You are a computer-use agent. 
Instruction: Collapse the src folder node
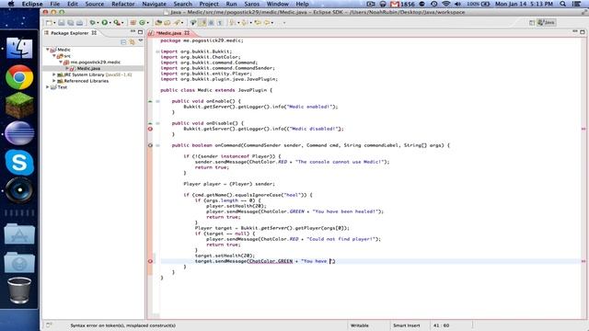[x=54, y=56]
